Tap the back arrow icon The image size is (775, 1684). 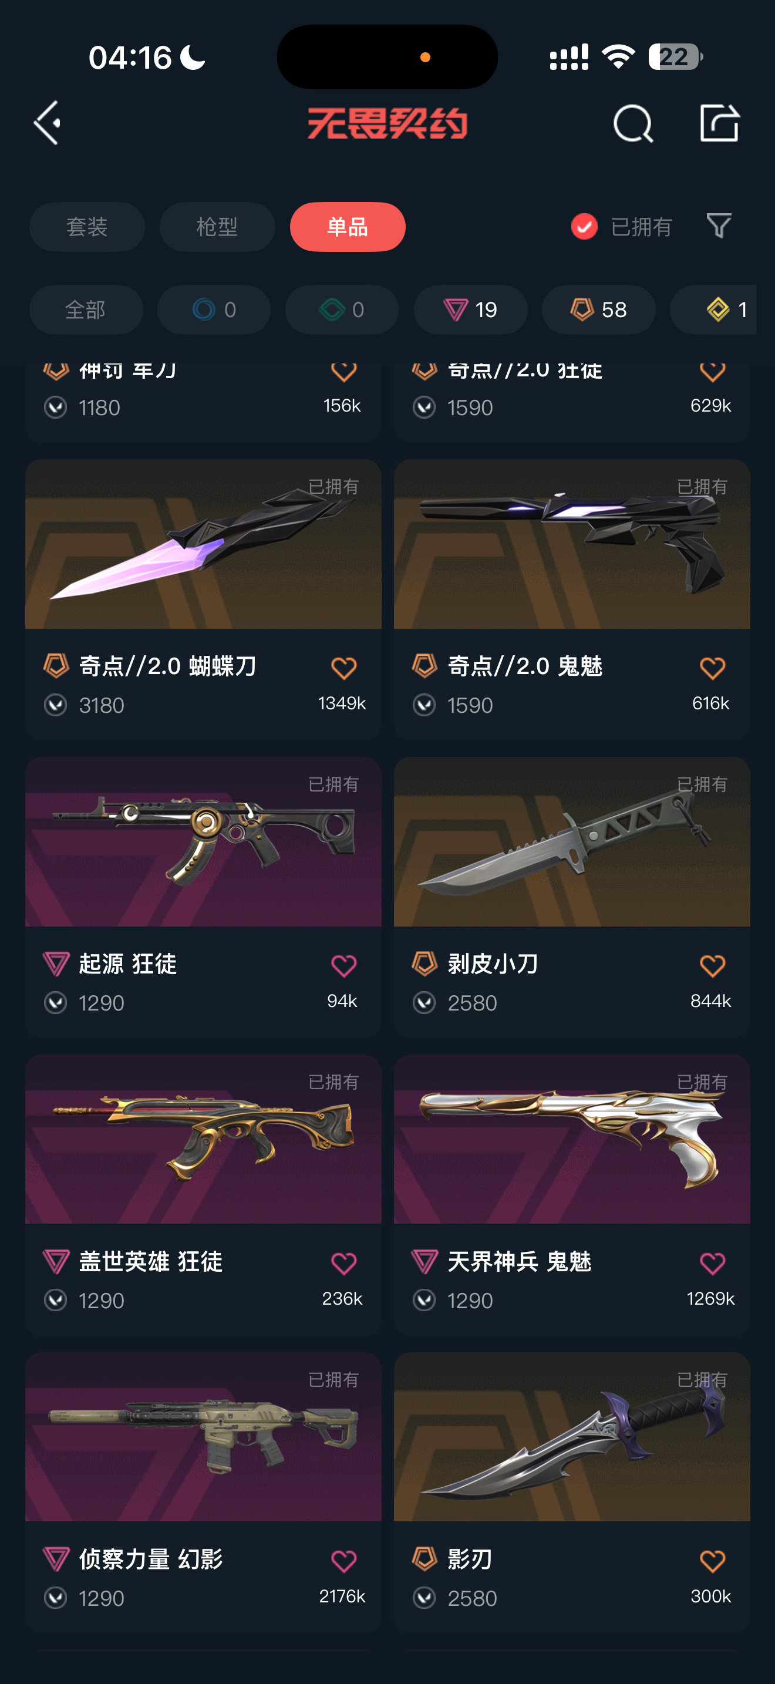tap(48, 122)
